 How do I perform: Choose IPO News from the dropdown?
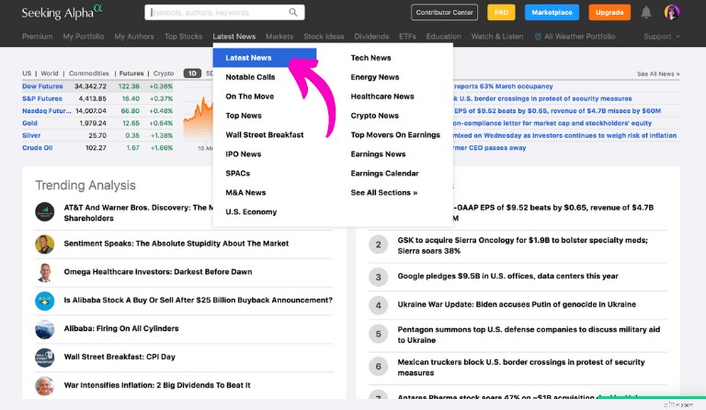[244, 154]
